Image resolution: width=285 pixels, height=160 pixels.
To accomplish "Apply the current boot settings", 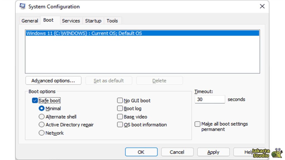I will coord(213,152).
